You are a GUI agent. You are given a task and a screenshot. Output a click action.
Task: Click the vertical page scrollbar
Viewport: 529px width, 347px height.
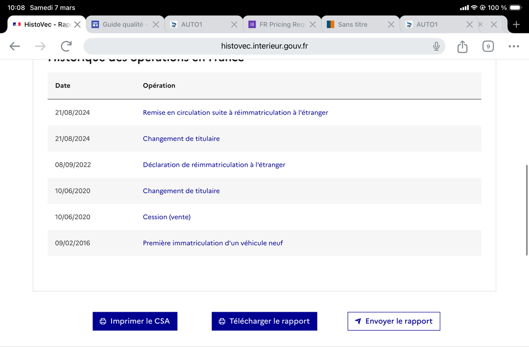tap(527, 210)
